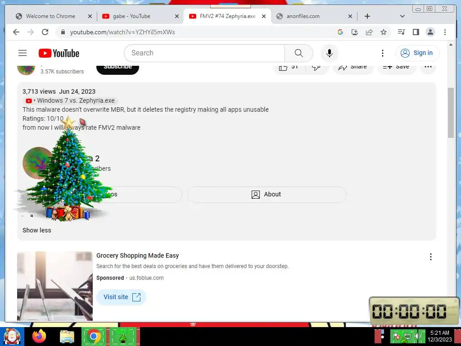
Task: Switch to gabe - YouTube tab
Action: point(131,16)
